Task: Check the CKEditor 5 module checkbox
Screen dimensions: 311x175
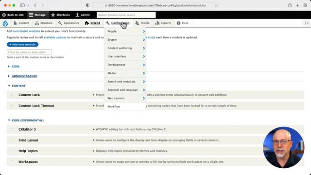Action: pos(11,129)
